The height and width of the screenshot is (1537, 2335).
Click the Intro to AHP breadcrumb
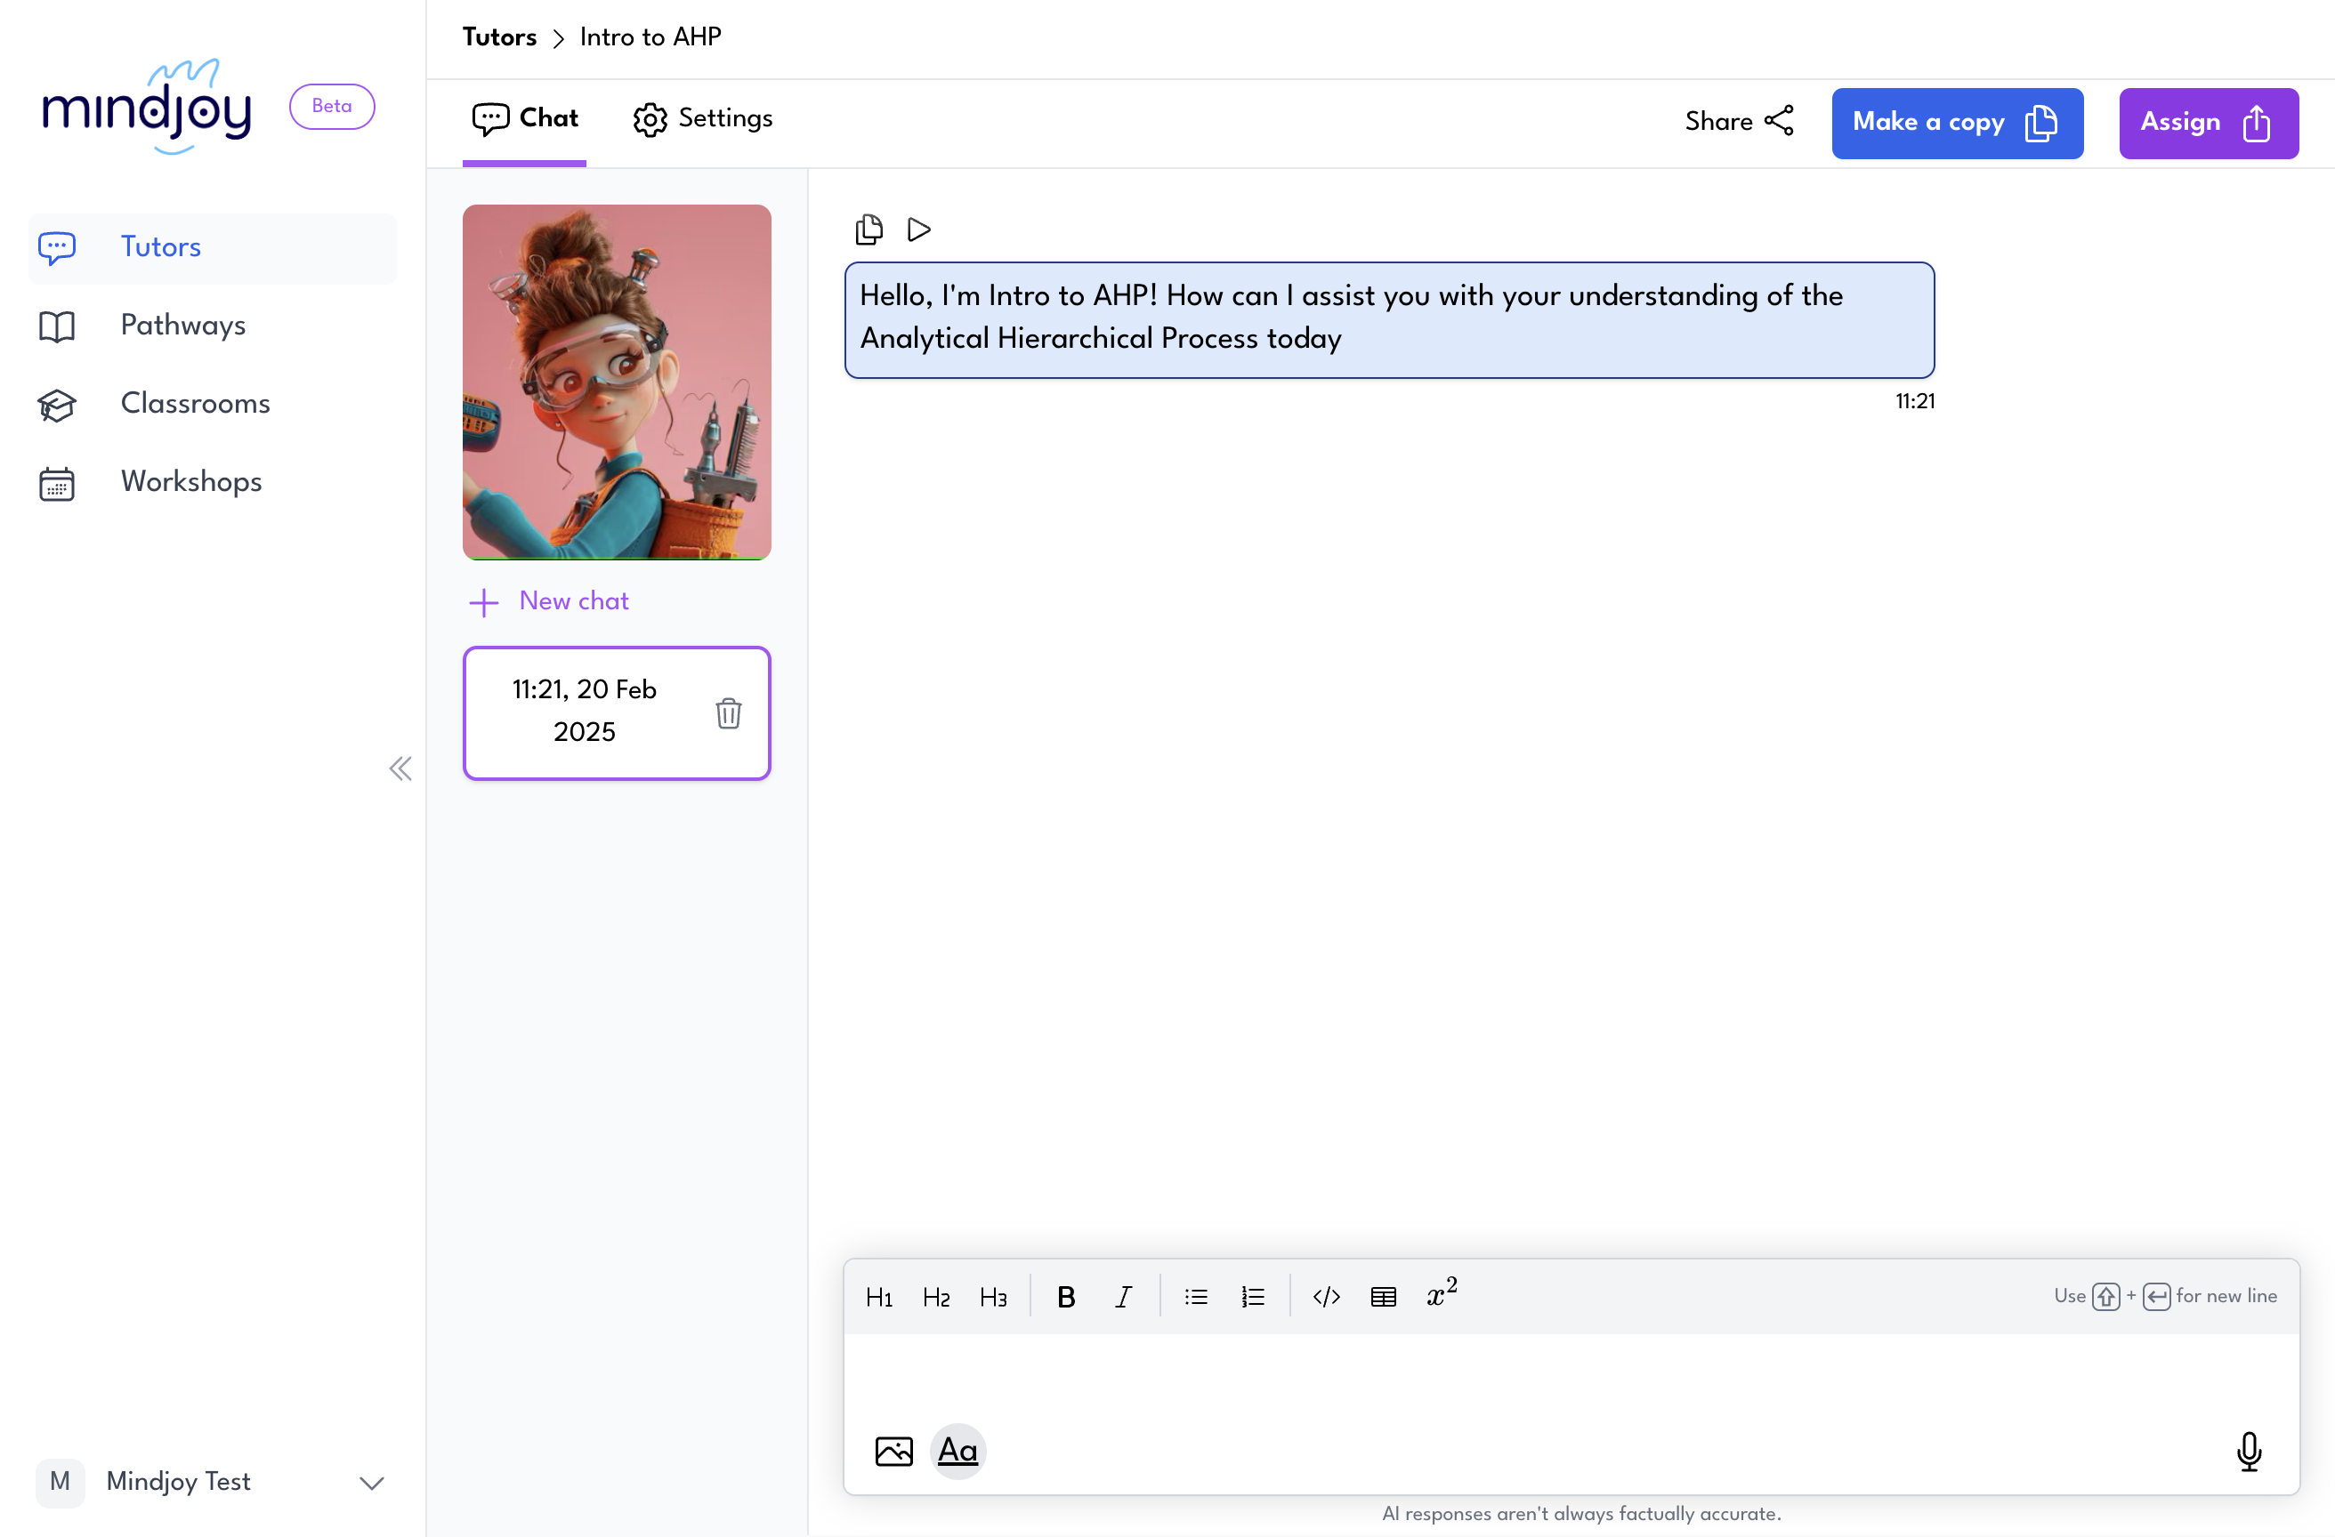pos(650,37)
